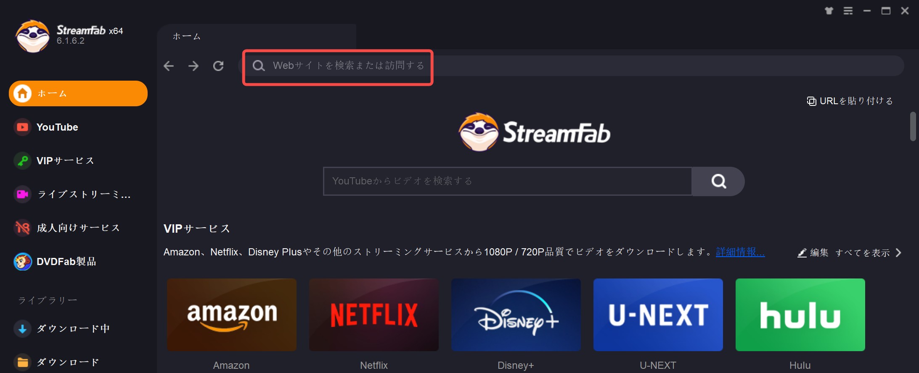The image size is (919, 373).
Task: Open the 詳細情報 link
Action: (x=740, y=252)
